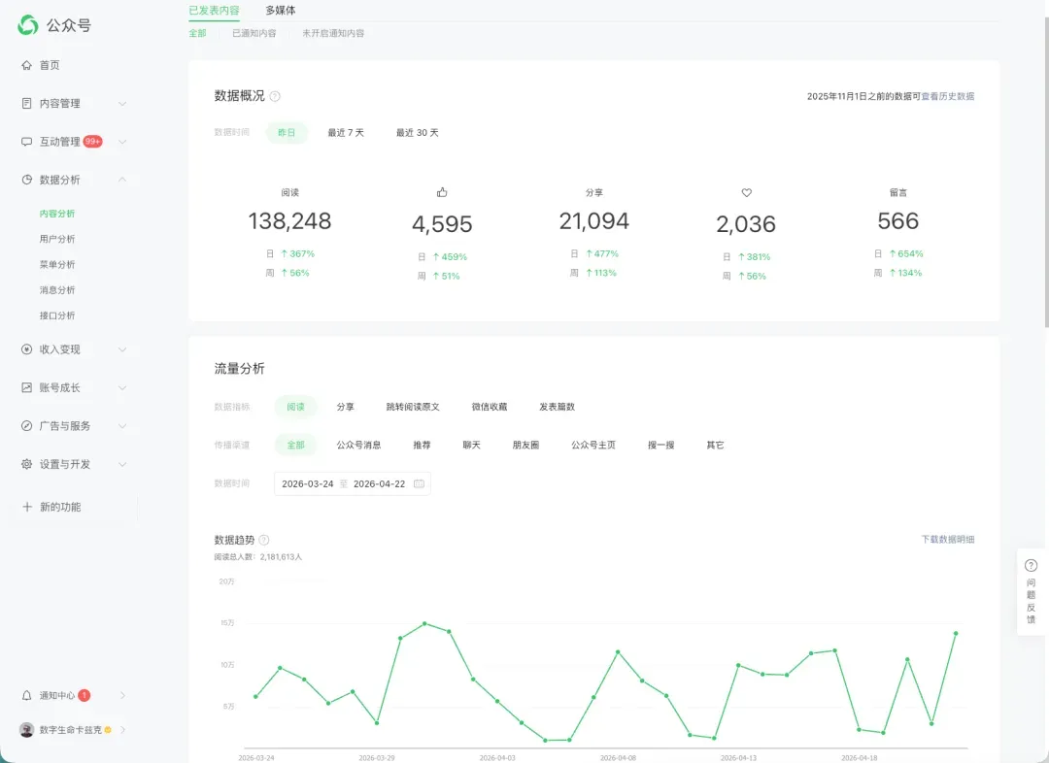Open 已通知内容 sub-tab

tap(254, 33)
